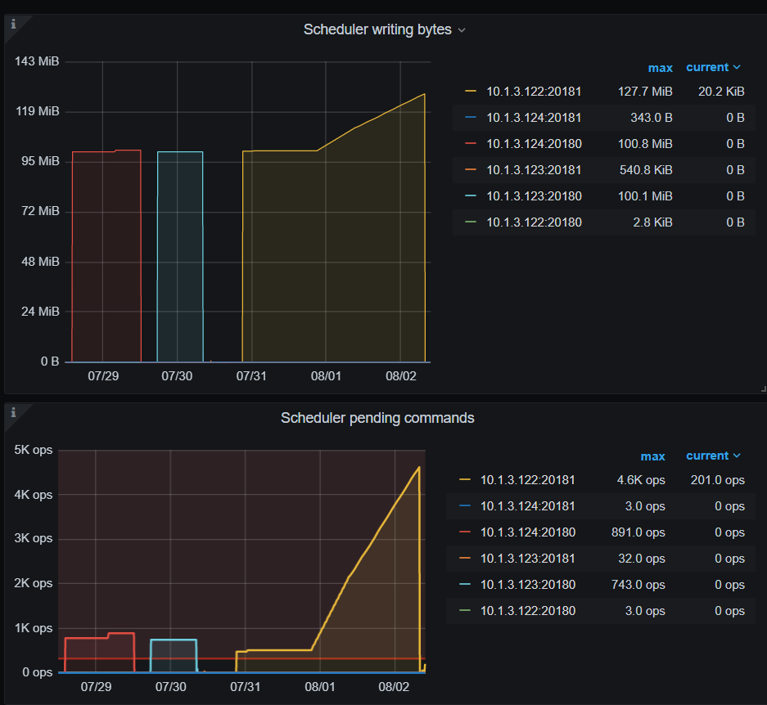Click green line icon for 10.1.3.122:20180 in writing bytes legend
767x705 pixels.
click(470, 222)
